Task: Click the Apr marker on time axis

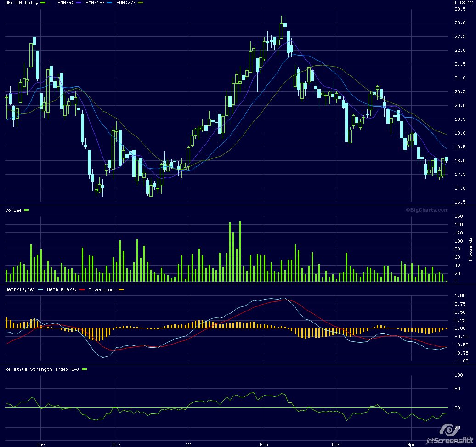Action: 411,445
